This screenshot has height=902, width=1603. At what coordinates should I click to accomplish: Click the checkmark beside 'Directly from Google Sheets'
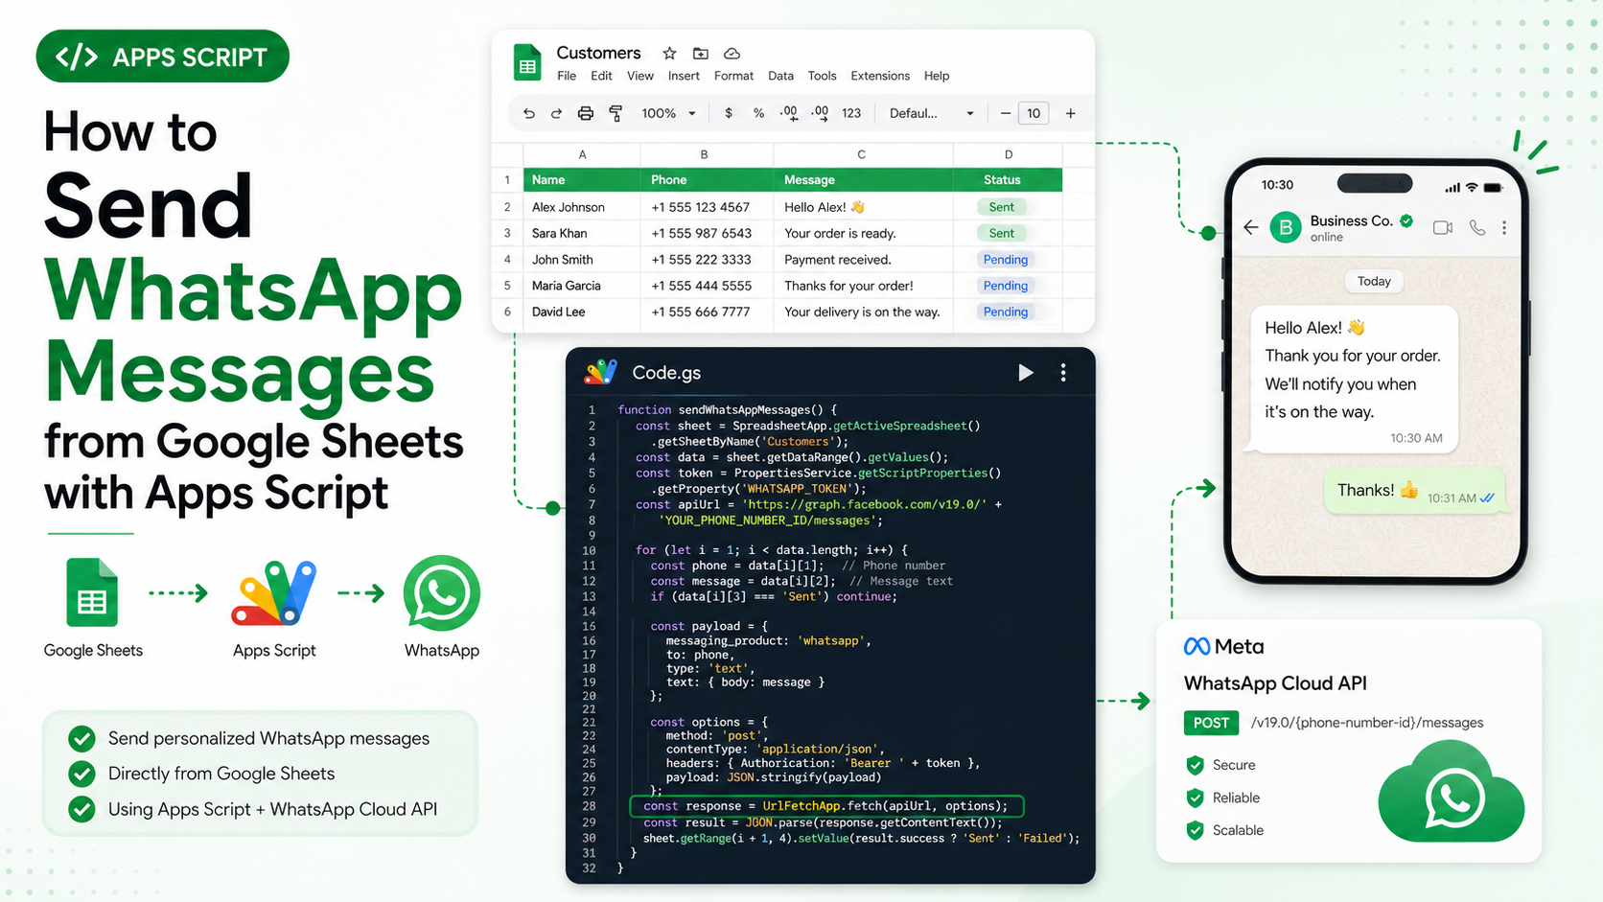[x=82, y=774]
